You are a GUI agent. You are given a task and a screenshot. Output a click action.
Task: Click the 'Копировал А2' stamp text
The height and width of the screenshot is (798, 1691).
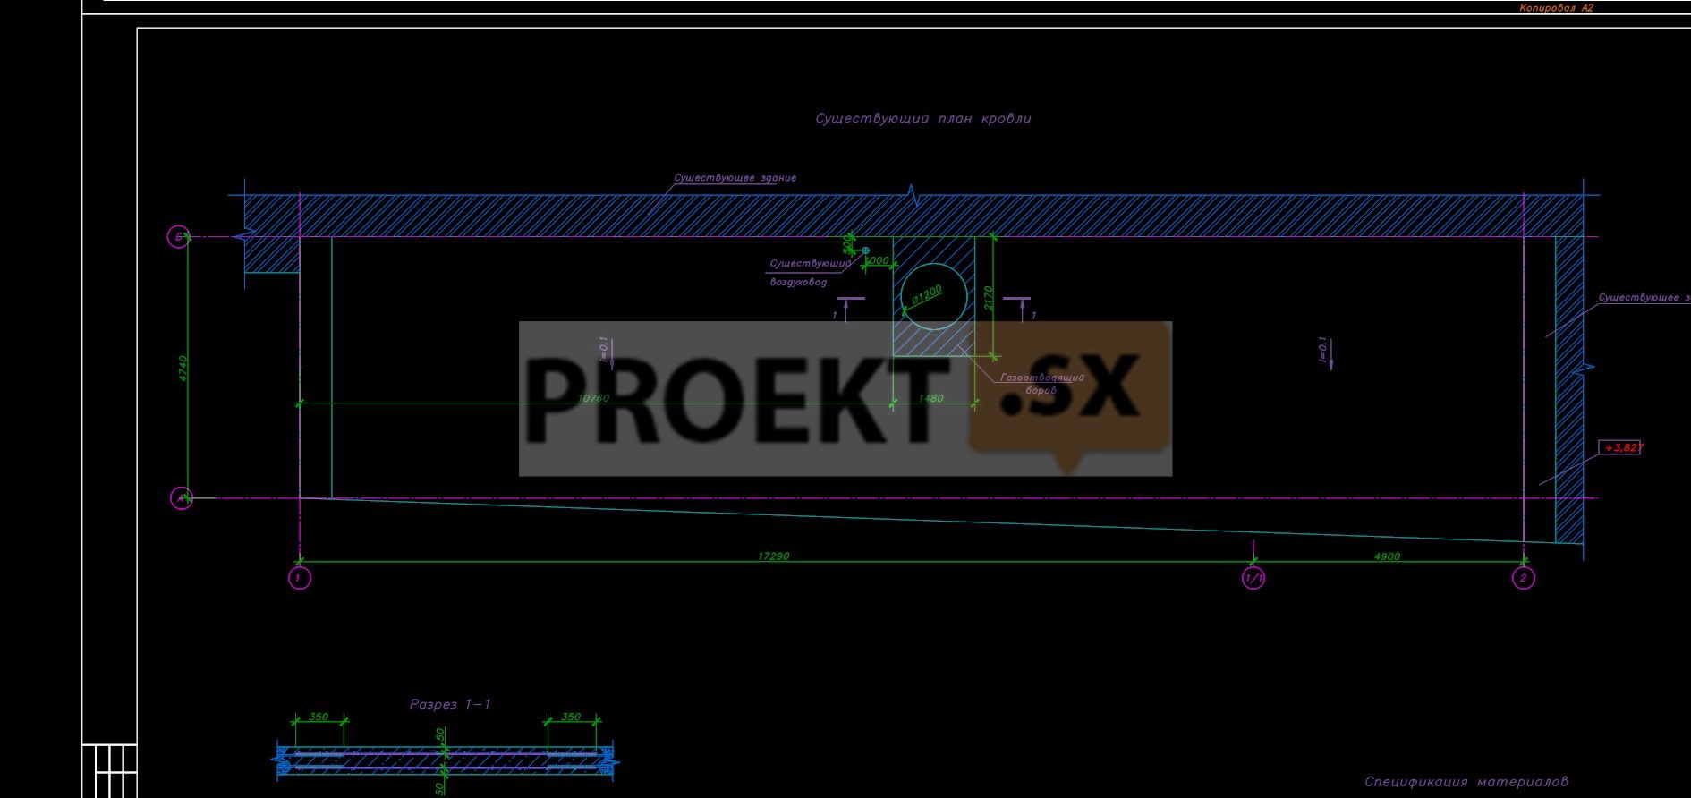tap(1557, 8)
